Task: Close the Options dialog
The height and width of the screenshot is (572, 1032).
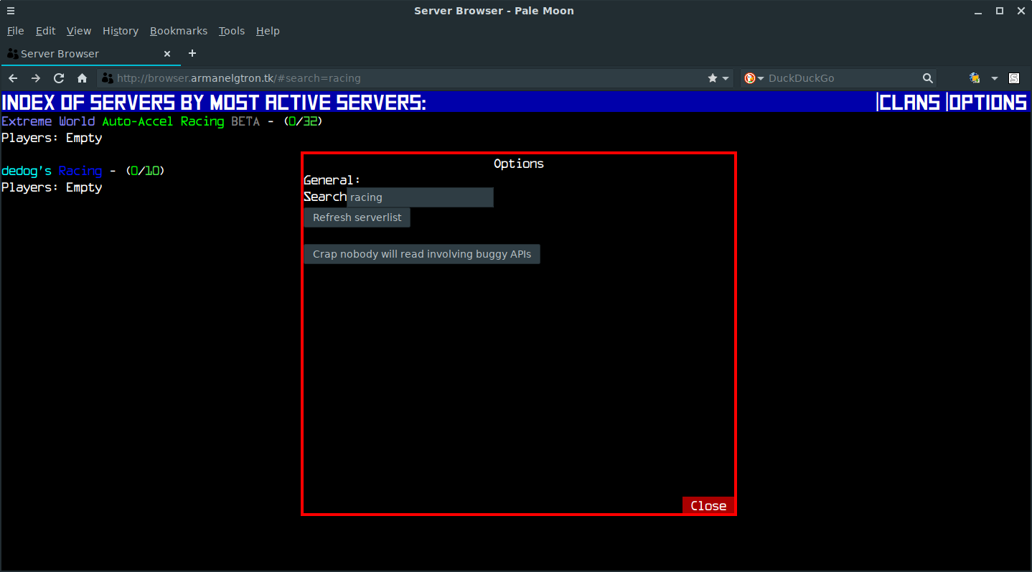Action: [708, 506]
